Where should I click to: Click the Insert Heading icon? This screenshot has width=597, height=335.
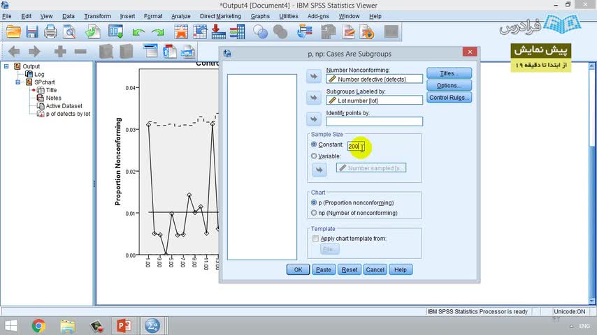(151, 51)
